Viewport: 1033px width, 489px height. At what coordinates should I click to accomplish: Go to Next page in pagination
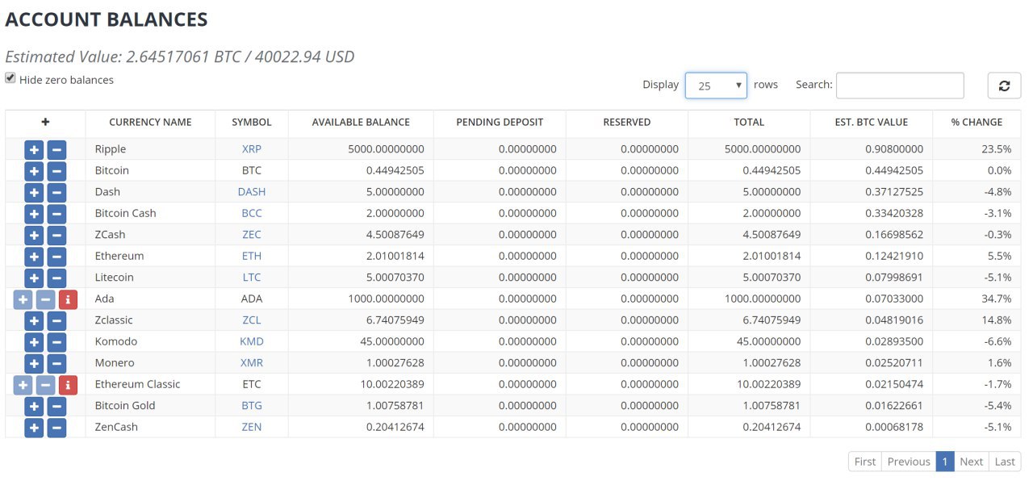click(x=971, y=462)
